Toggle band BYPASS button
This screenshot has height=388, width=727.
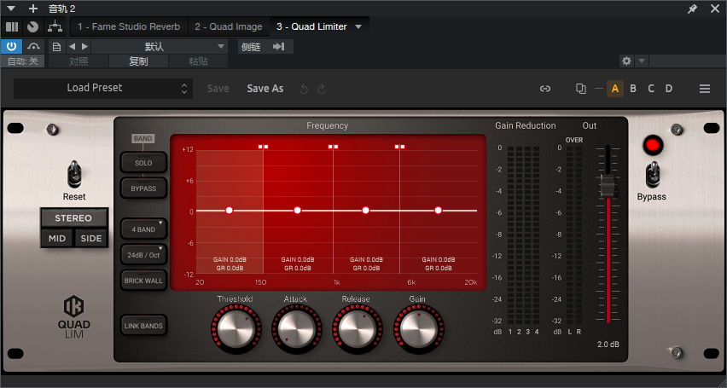[143, 188]
